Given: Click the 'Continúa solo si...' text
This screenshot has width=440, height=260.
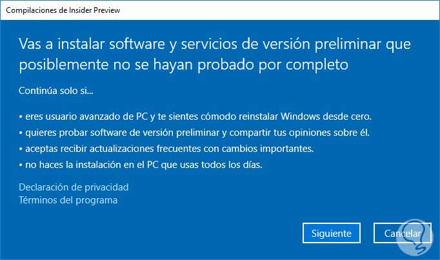Looking at the screenshot, I should point(56,91).
